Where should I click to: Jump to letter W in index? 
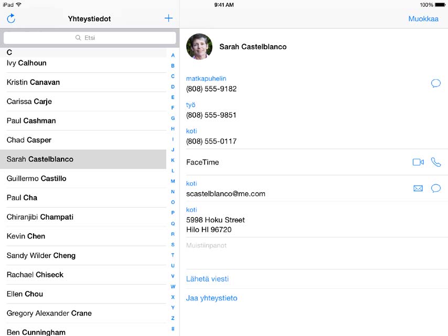point(173,287)
